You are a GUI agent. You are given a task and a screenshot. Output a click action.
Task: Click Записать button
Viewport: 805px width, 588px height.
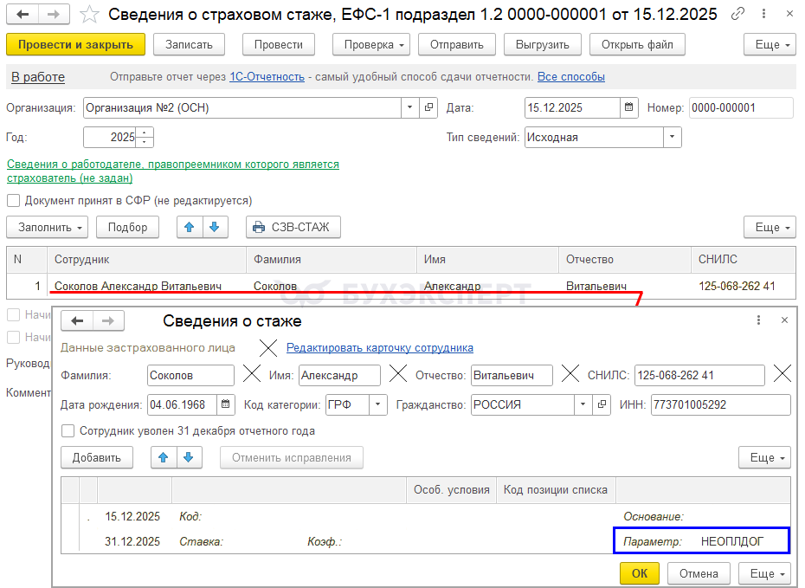click(x=189, y=45)
